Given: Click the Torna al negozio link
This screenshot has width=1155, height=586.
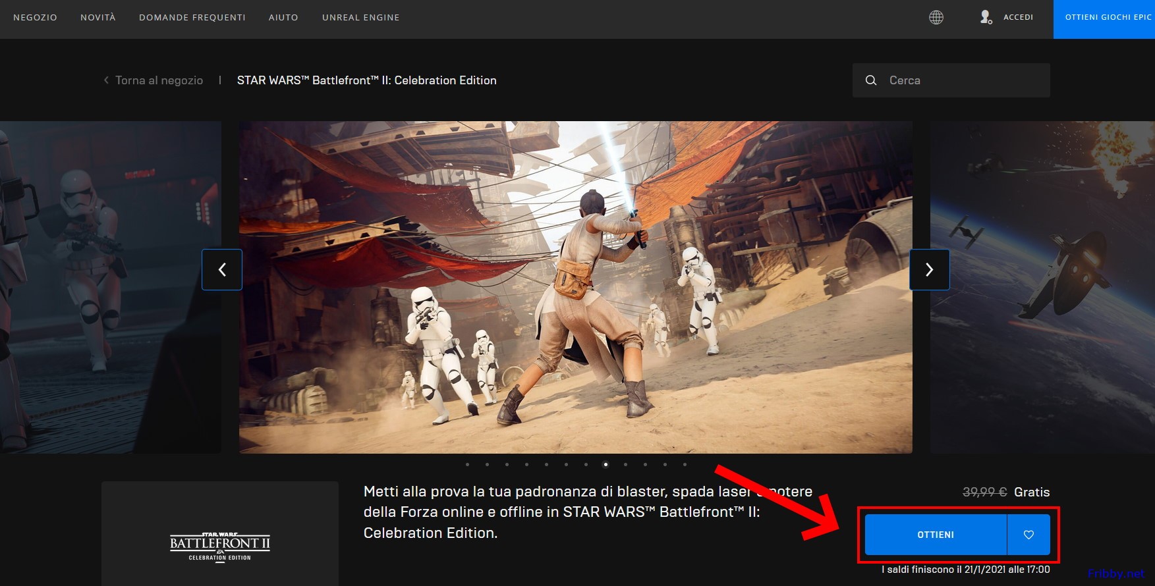Looking at the screenshot, I should [159, 80].
